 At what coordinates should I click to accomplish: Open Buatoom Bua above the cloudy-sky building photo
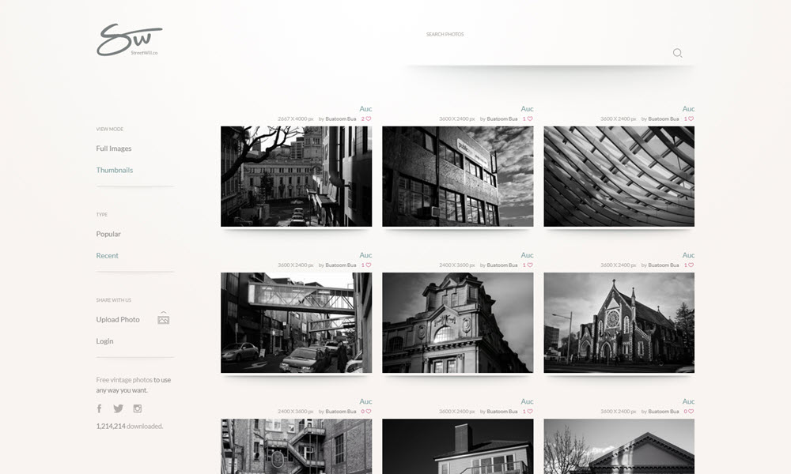[502, 118]
